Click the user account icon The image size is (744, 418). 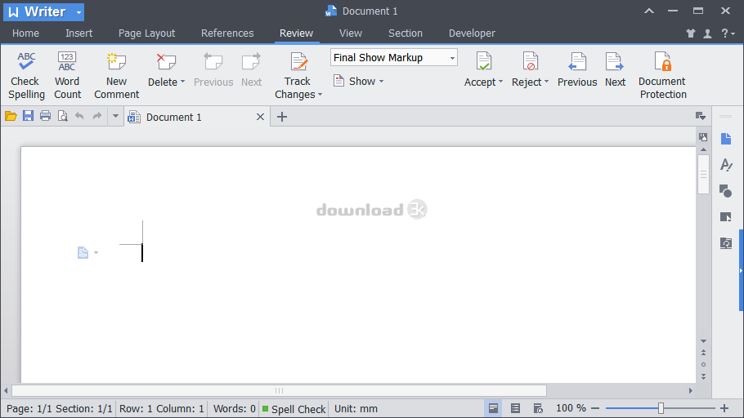point(707,33)
